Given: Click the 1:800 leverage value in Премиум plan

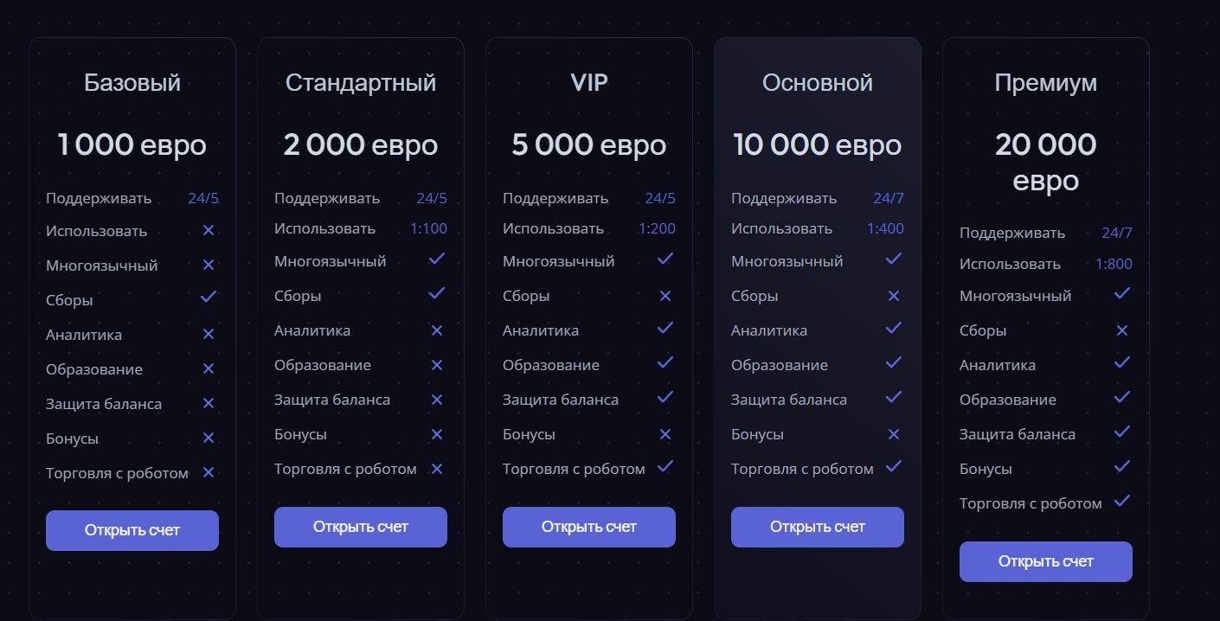Looking at the screenshot, I should pyautogui.click(x=1114, y=264).
